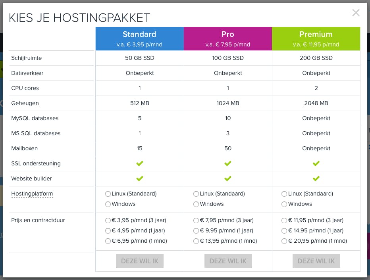Select € 4,95 p/mnd (1 jaar) option
Viewport: 370px width, 280px height.
pos(108,231)
